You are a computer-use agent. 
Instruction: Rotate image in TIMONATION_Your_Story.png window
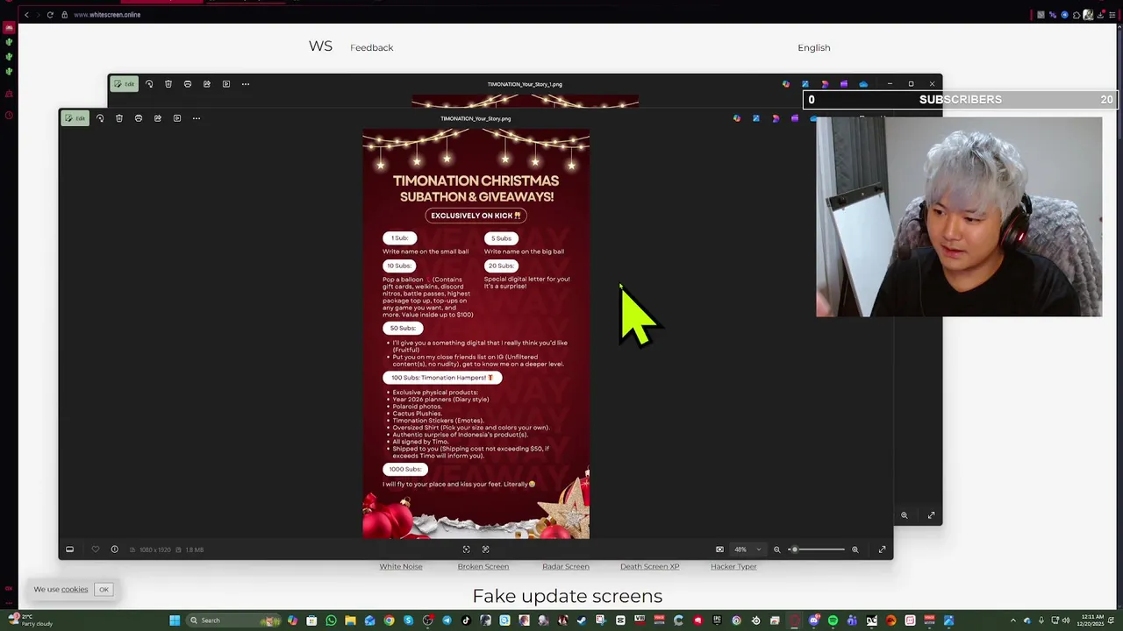pyautogui.click(x=100, y=118)
